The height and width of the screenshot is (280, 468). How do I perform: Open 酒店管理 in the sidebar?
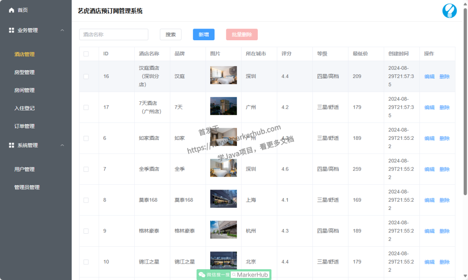coord(24,54)
